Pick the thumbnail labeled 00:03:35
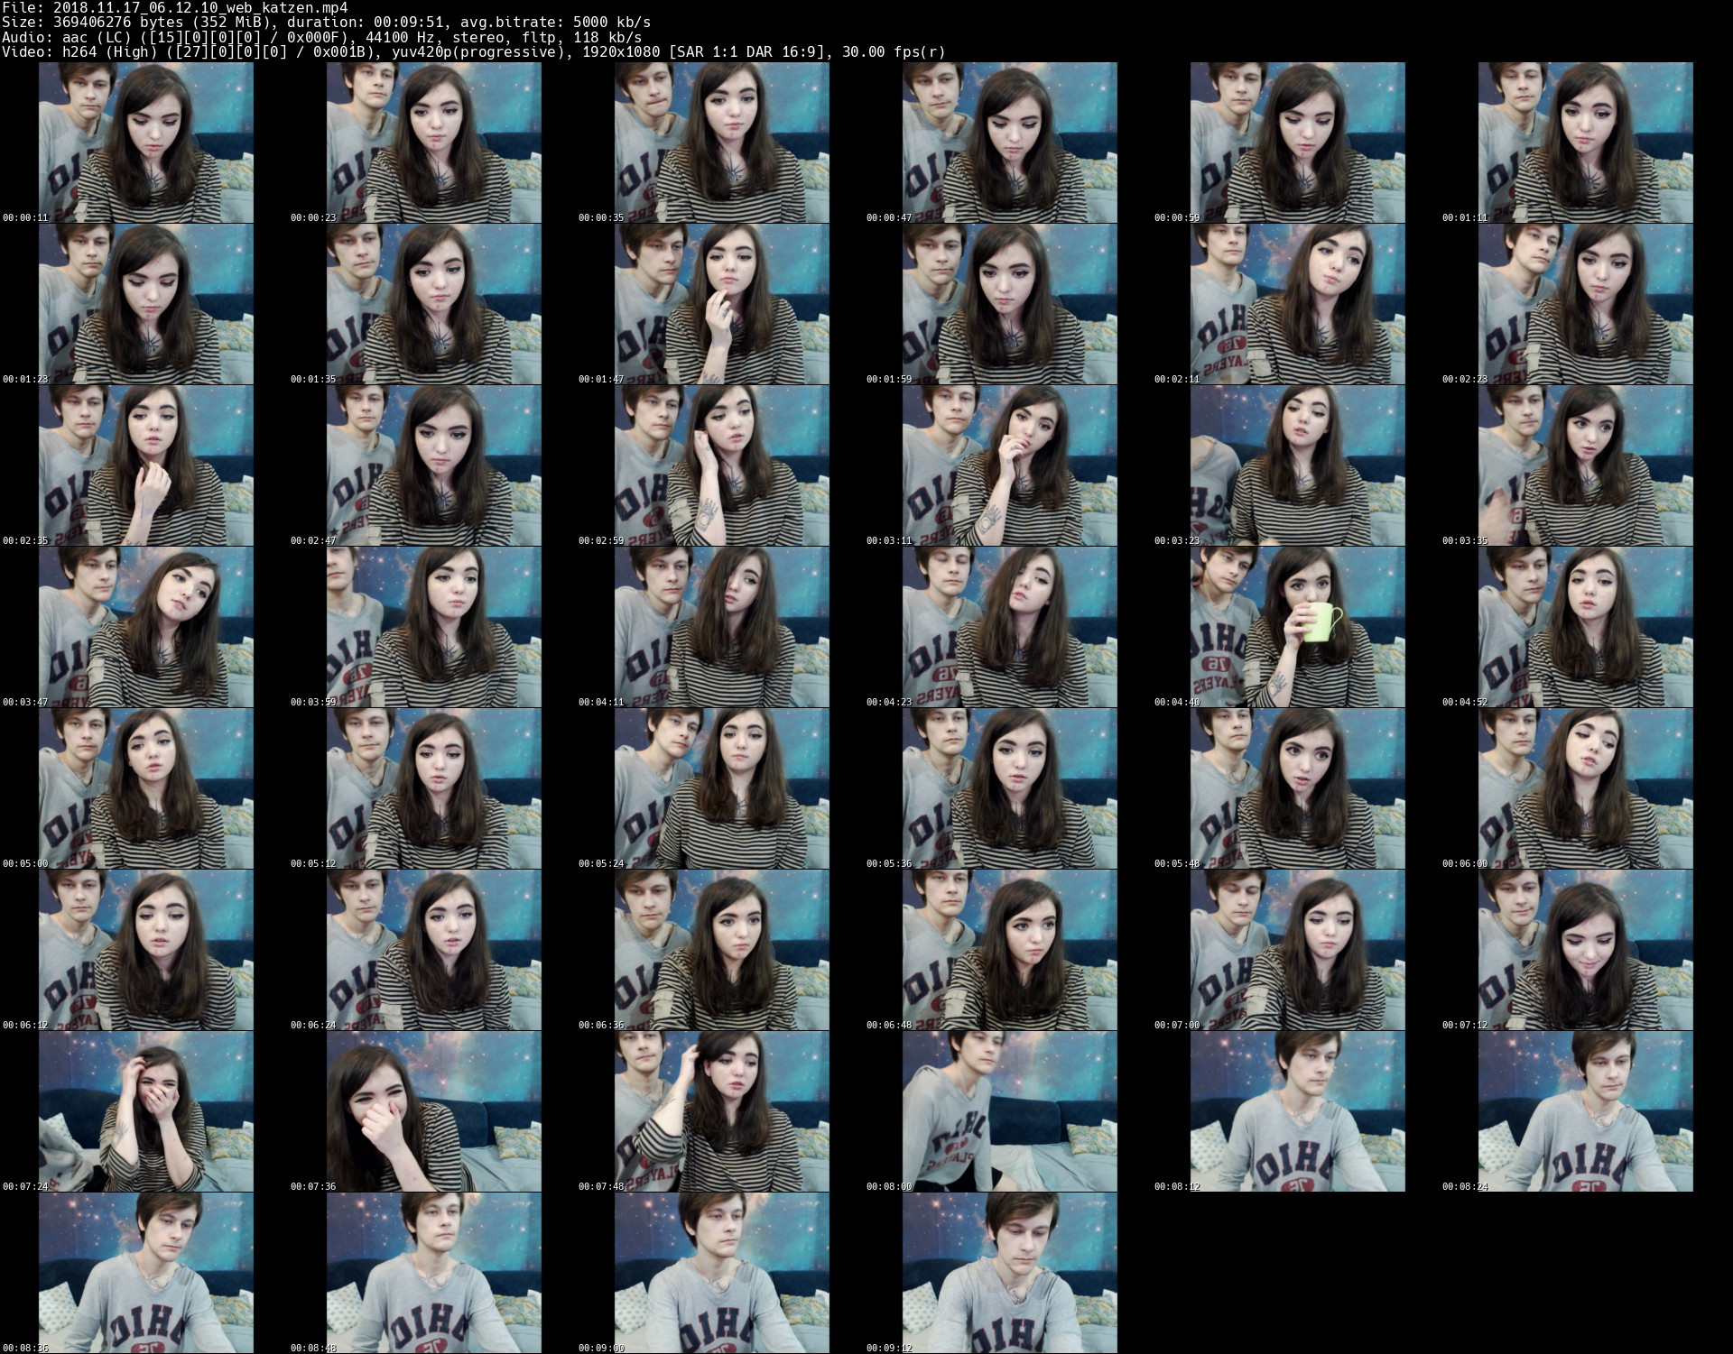 pos(1585,465)
